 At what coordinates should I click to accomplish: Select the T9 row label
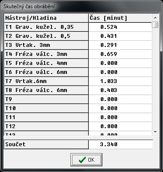pos(46,99)
